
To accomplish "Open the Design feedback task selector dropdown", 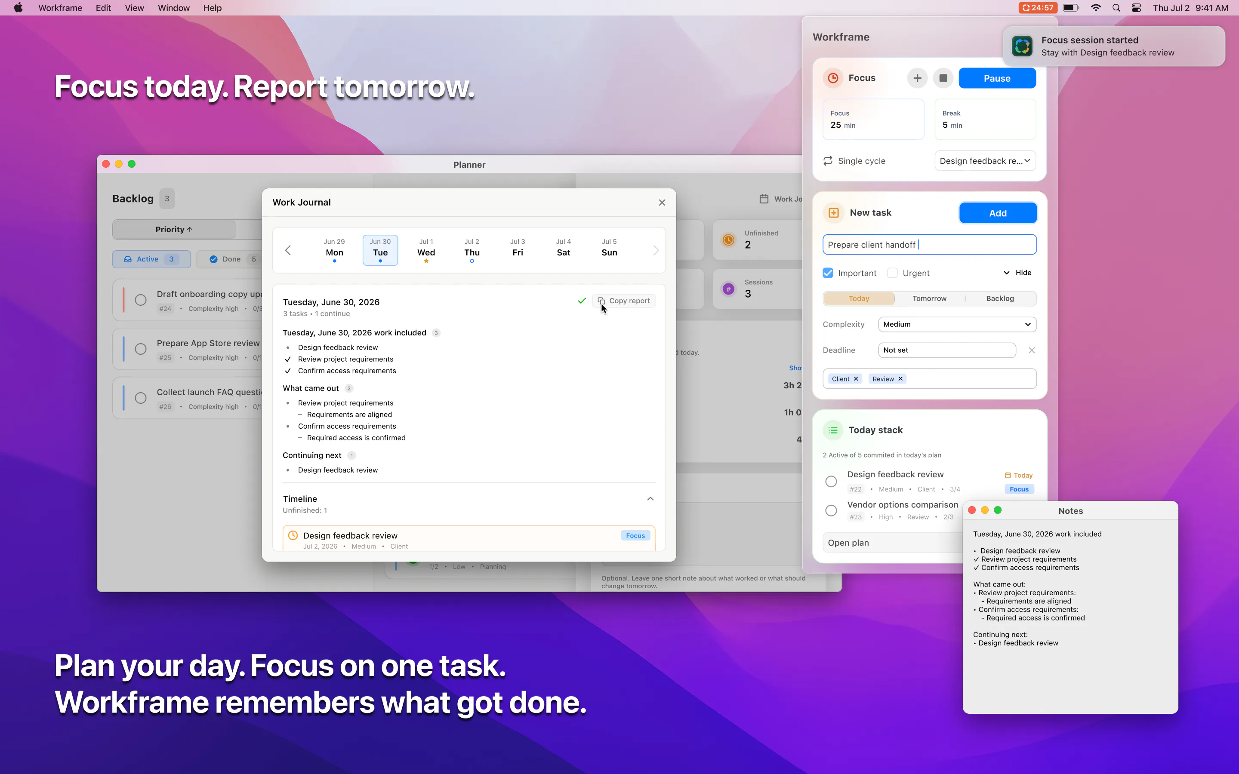I will click(x=985, y=161).
